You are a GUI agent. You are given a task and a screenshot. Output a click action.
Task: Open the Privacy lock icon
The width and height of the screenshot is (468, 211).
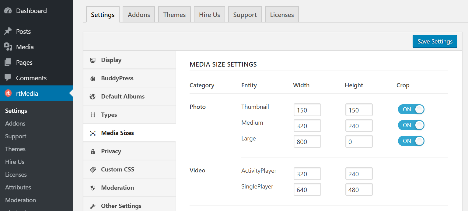tap(93, 151)
